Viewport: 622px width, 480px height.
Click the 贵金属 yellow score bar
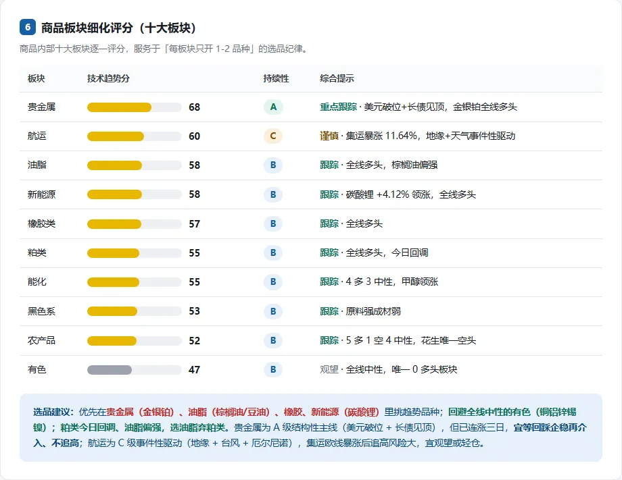click(119, 107)
